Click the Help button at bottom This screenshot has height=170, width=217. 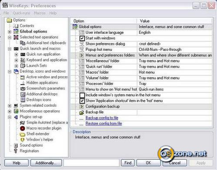[x=17, y=163]
